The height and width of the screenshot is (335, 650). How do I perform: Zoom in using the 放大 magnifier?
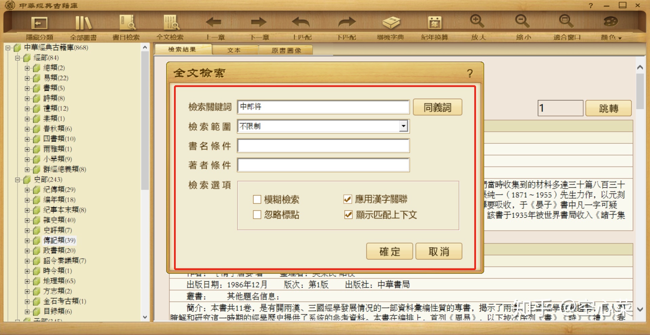click(478, 22)
